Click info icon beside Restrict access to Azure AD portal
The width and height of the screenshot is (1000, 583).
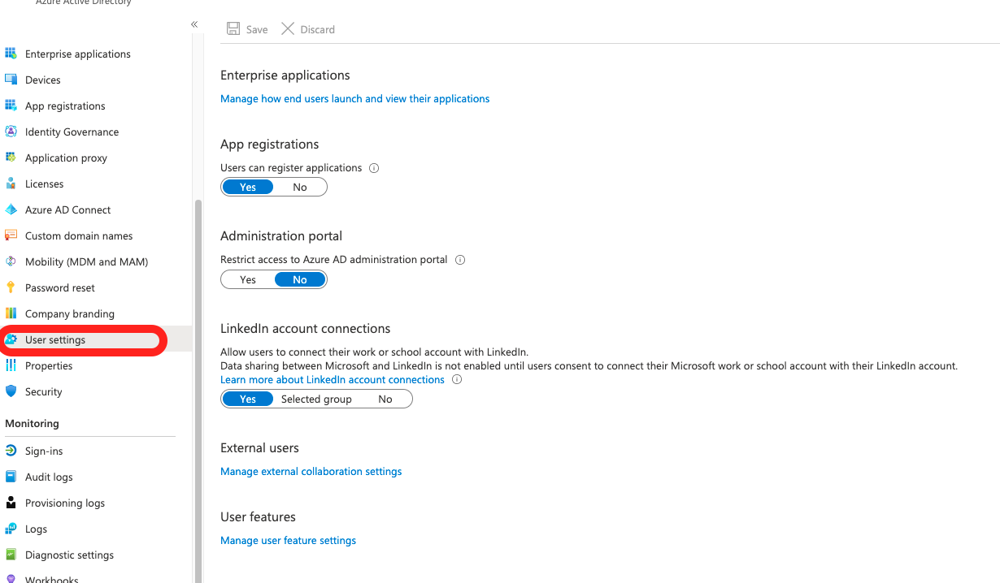coord(459,260)
